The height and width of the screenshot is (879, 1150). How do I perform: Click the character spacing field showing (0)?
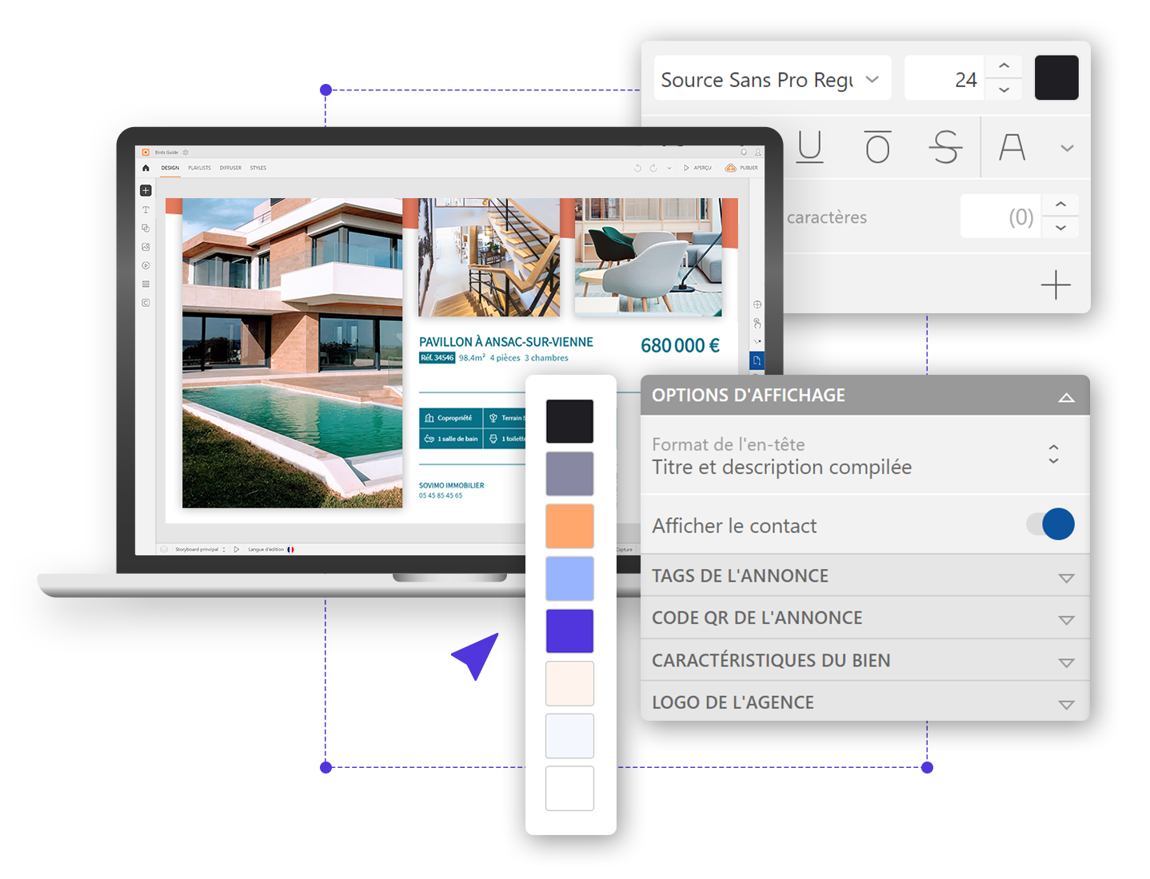[x=1000, y=216]
